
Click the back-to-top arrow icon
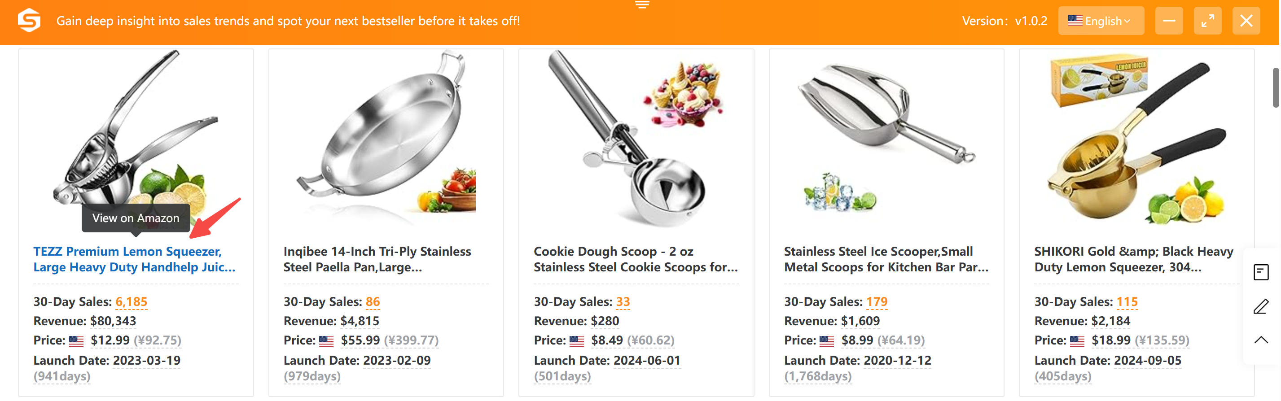1261,340
